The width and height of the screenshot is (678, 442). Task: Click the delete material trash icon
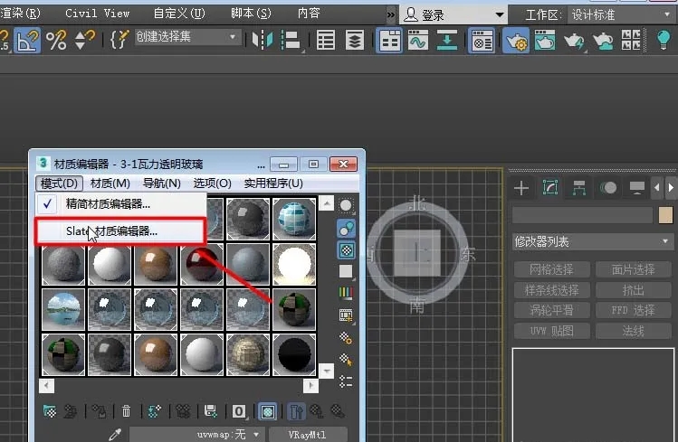click(126, 411)
